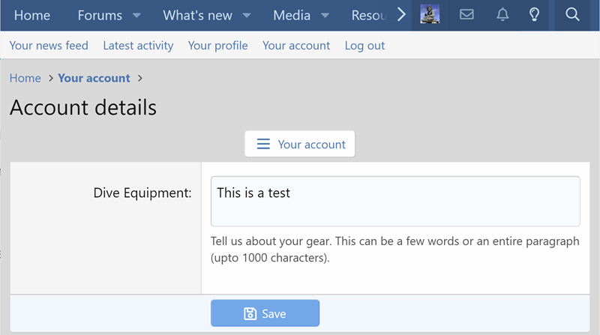Viewport: 600px width, 335px height.
Task: Click the hamburger icon beside Your account
Action: tap(263, 144)
